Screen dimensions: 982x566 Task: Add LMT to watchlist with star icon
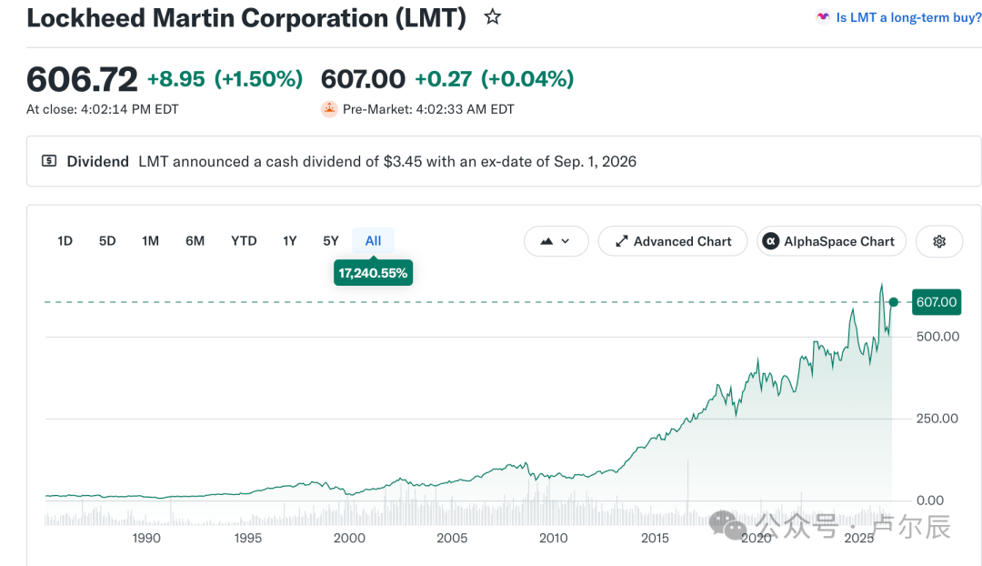pyautogui.click(x=492, y=17)
